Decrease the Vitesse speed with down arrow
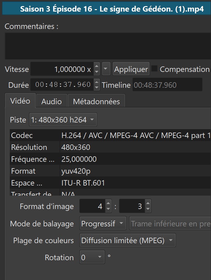 [96, 72]
